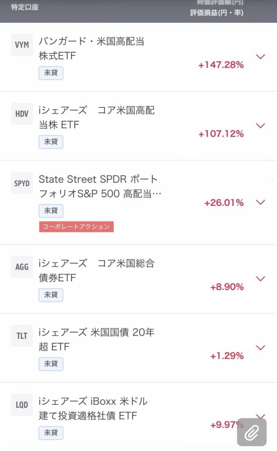The height and width of the screenshot is (451, 277).
Task: Click the AGG ticker icon
Action: [x=22, y=267]
